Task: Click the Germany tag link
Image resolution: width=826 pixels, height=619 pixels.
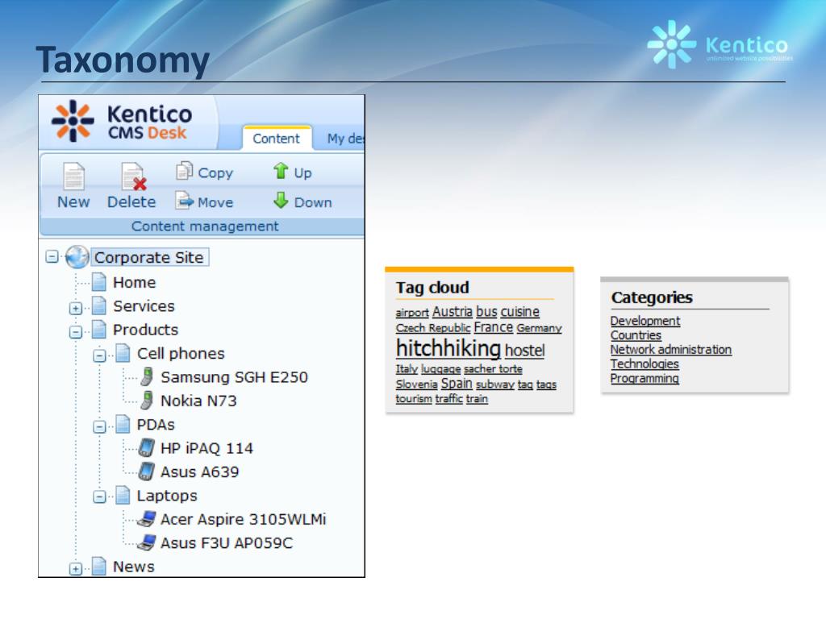Action: pyautogui.click(x=540, y=328)
